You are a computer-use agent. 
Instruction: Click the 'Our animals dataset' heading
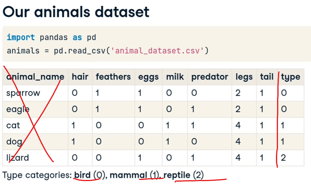coord(76,12)
